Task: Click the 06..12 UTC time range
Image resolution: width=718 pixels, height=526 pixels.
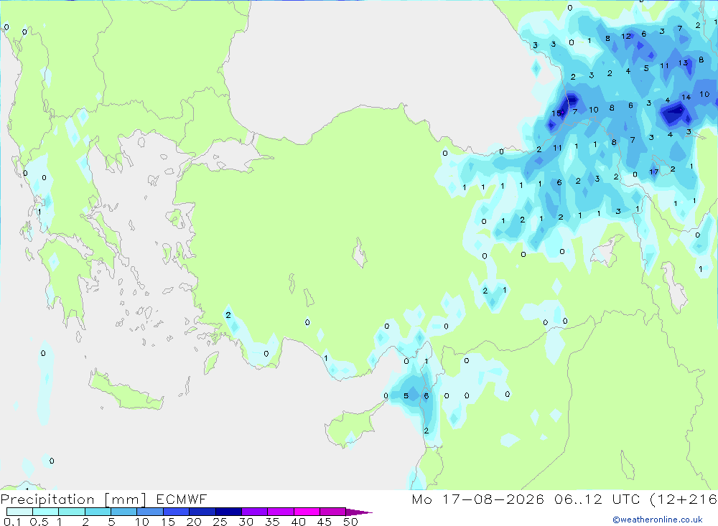Action: [x=597, y=499]
